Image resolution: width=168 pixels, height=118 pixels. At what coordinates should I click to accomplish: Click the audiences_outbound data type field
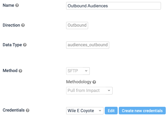pos(88,45)
